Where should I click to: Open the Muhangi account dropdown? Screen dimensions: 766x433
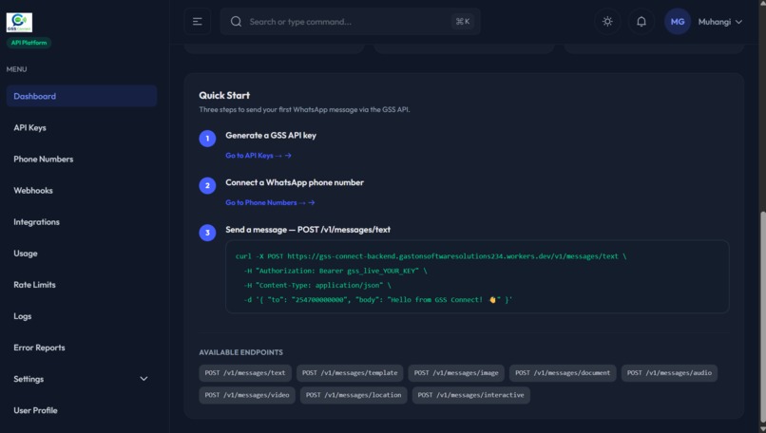click(x=720, y=22)
